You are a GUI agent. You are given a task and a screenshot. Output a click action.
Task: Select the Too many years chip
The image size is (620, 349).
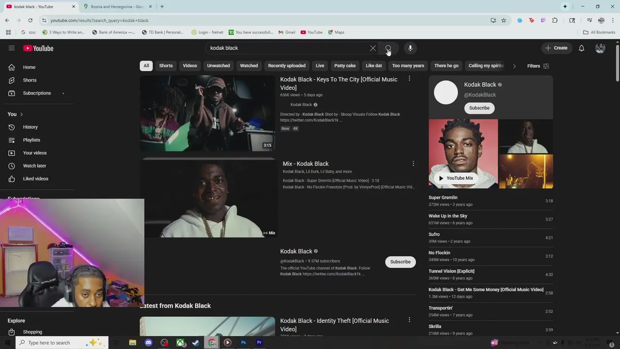tap(408, 66)
